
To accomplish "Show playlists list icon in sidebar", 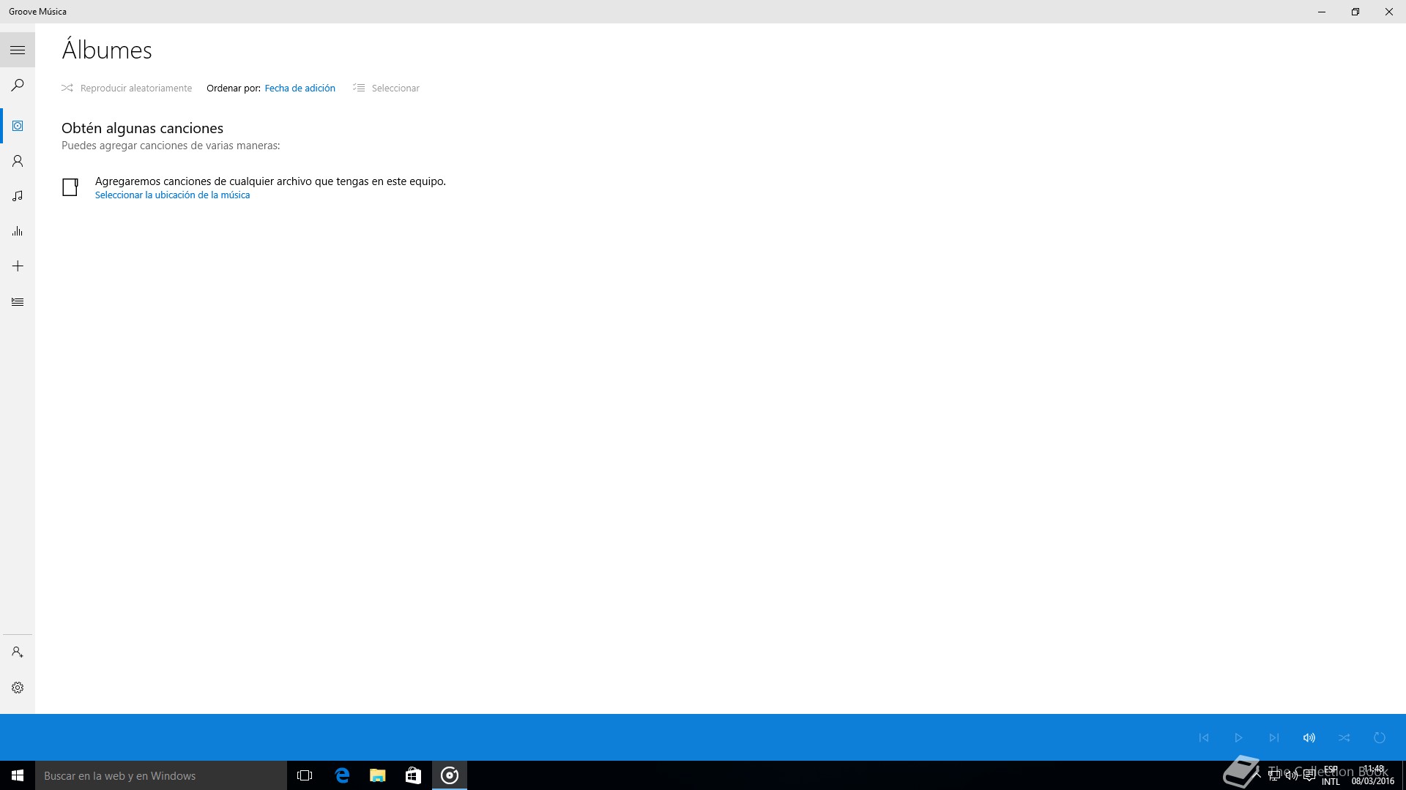I will [x=18, y=301].
